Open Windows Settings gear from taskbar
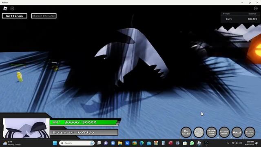 pos(178,143)
